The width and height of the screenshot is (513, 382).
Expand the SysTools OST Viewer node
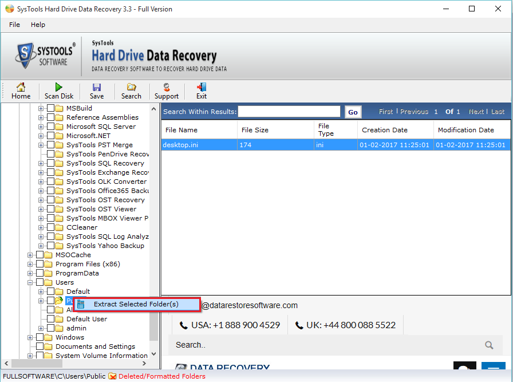pyautogui.click(x=41, y=209)
